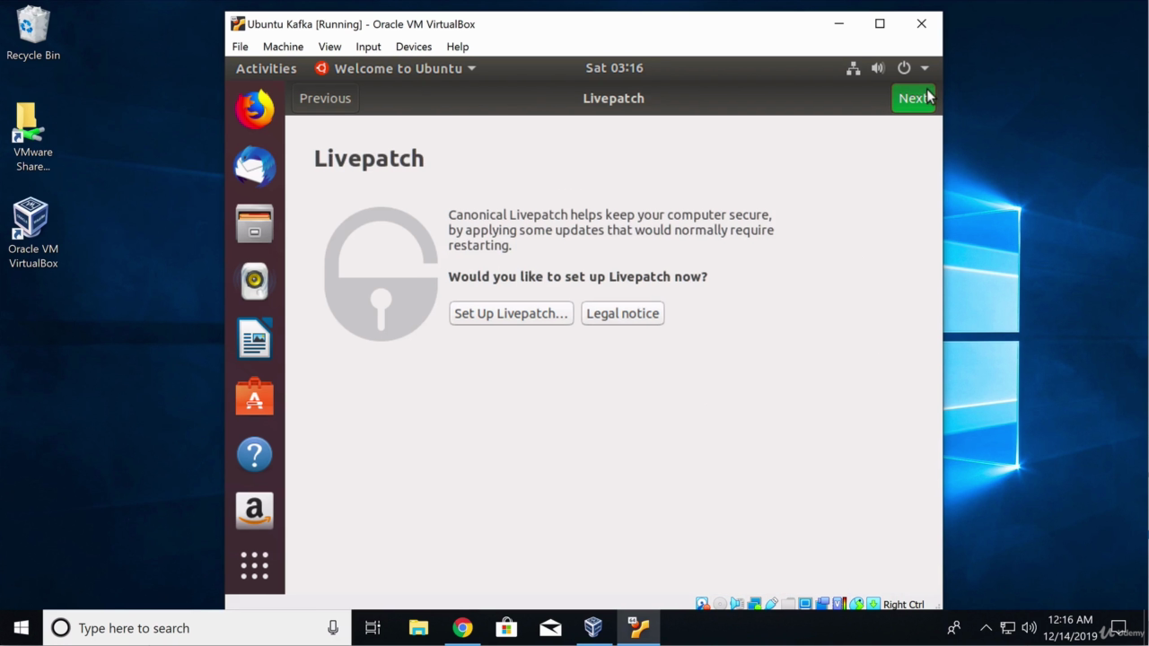Image resolution: width=1149 pixels, height=646 pixels.
Task: Open Ubuntu Software store icon
Action: (x=255, y=396)
